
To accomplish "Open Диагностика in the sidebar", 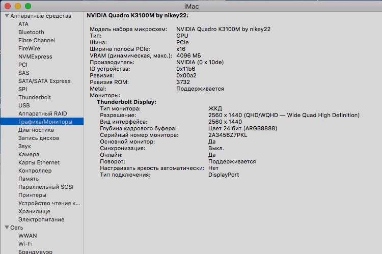I will (36, 130).
